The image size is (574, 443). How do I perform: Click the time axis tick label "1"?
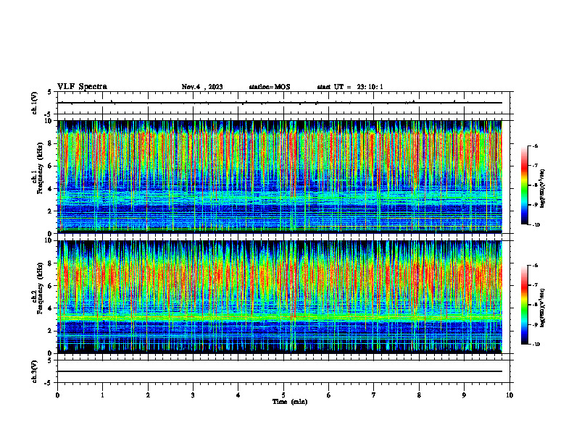[x=102, y=395]
